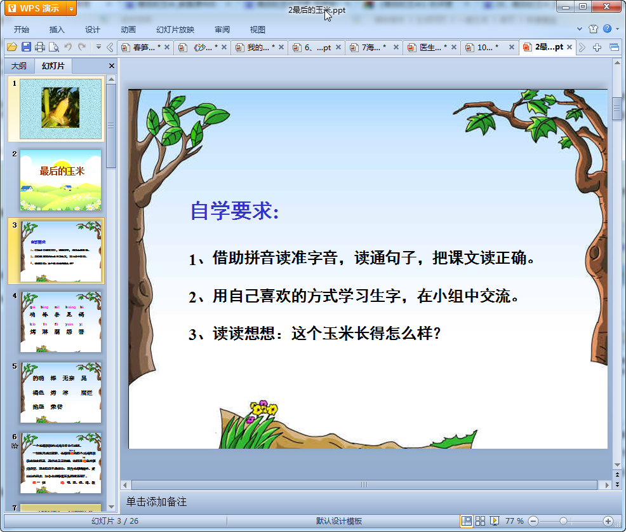Open Print Preview from the toolbar
Viewport: 626px width, 532px height.
pos(53,47)
